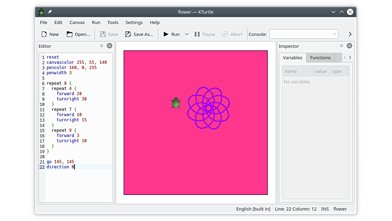
Task: Open the Canvas menu
Action: 77,22
